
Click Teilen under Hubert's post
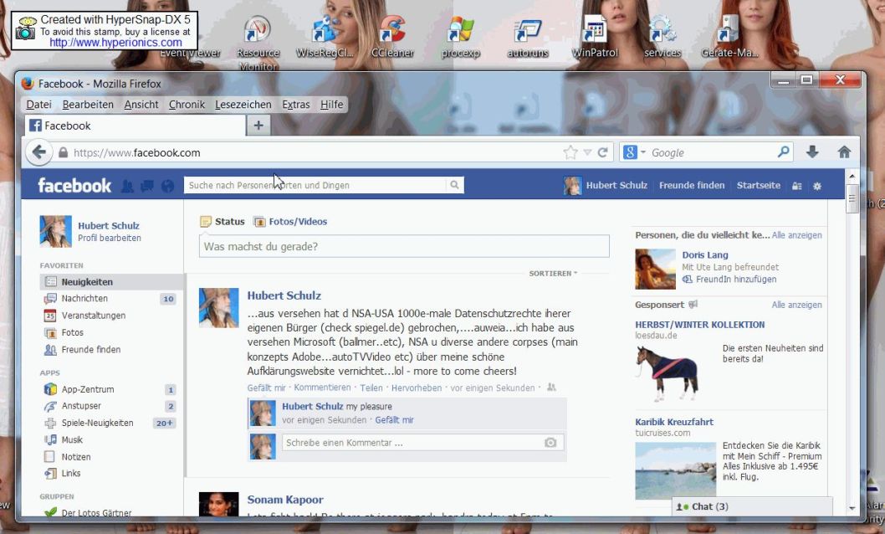tap(371, 388)
